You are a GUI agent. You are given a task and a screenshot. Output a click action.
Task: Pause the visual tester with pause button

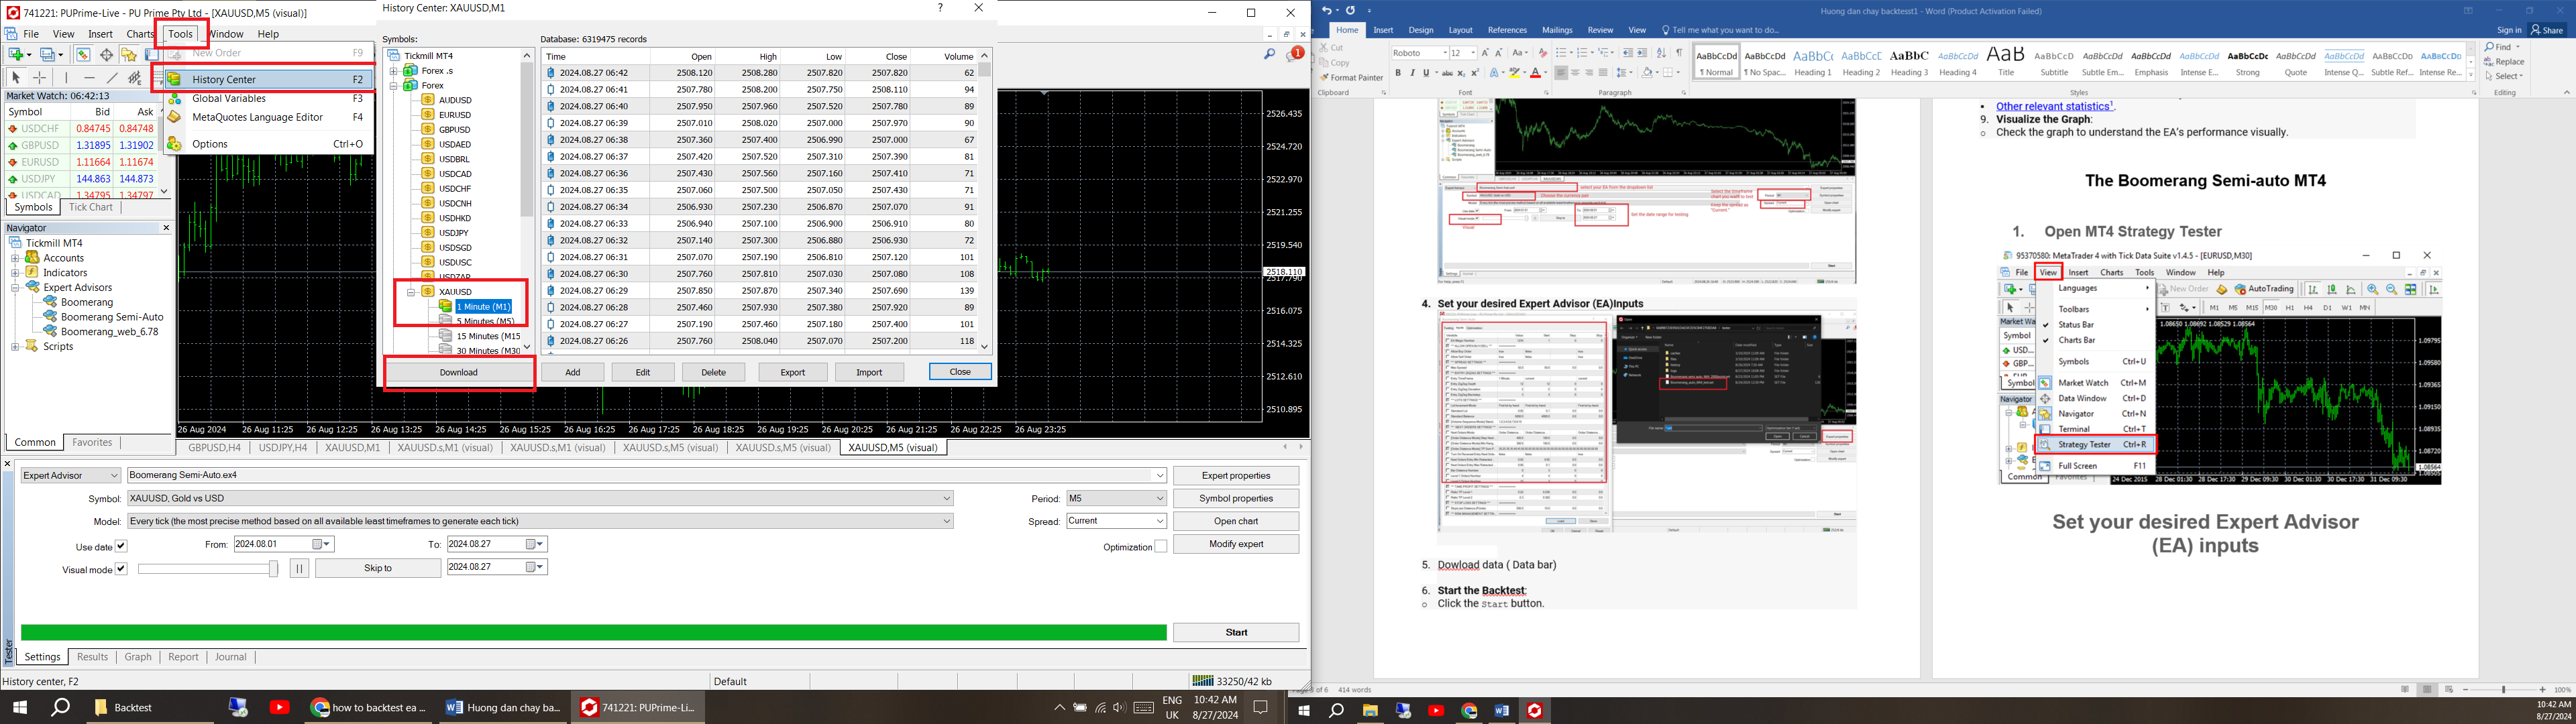[299, 568]
